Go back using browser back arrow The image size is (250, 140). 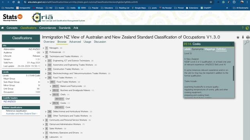click(x=3, y=2)
